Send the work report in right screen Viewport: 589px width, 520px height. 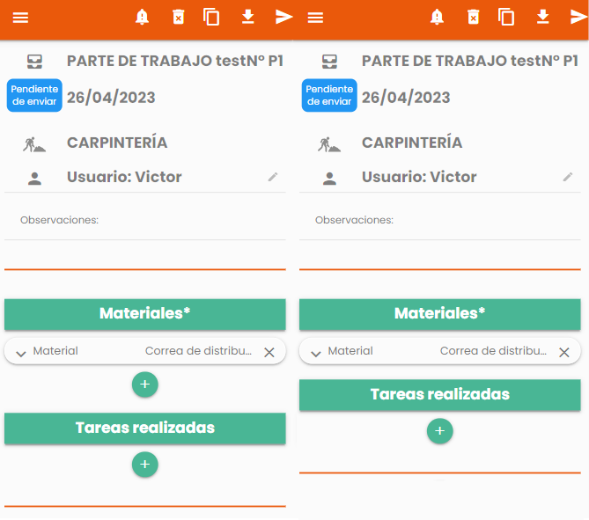tap(578, 17)
